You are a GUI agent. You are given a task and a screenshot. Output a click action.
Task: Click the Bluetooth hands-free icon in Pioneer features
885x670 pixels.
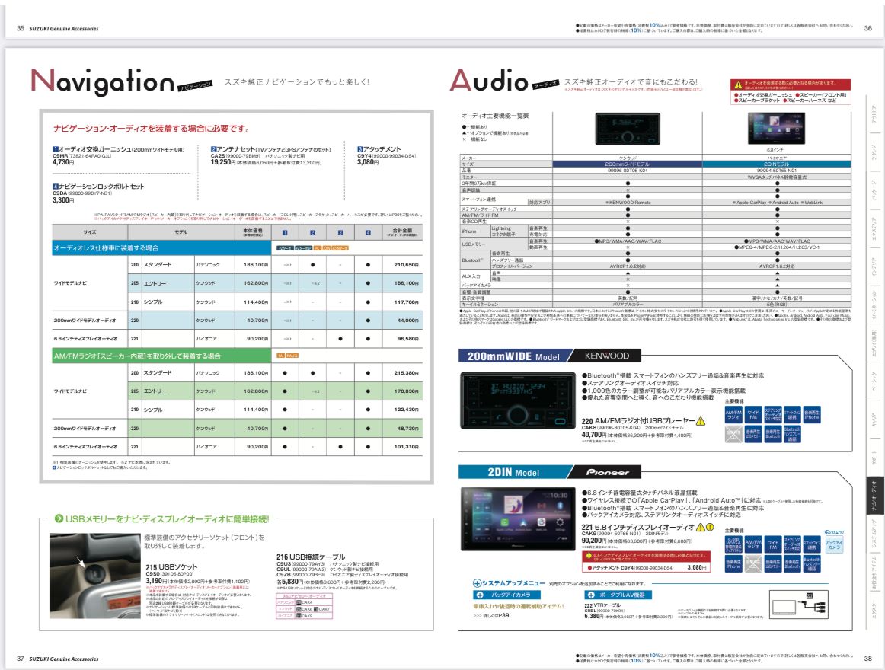[812, 564]
